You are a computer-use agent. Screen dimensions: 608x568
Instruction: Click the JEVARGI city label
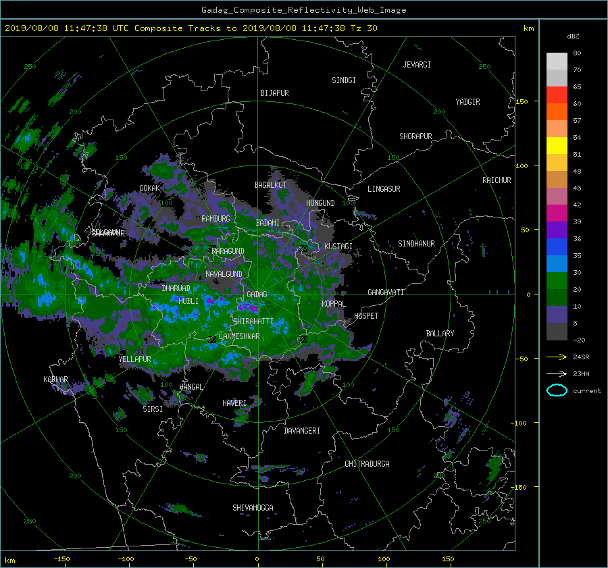417,64
